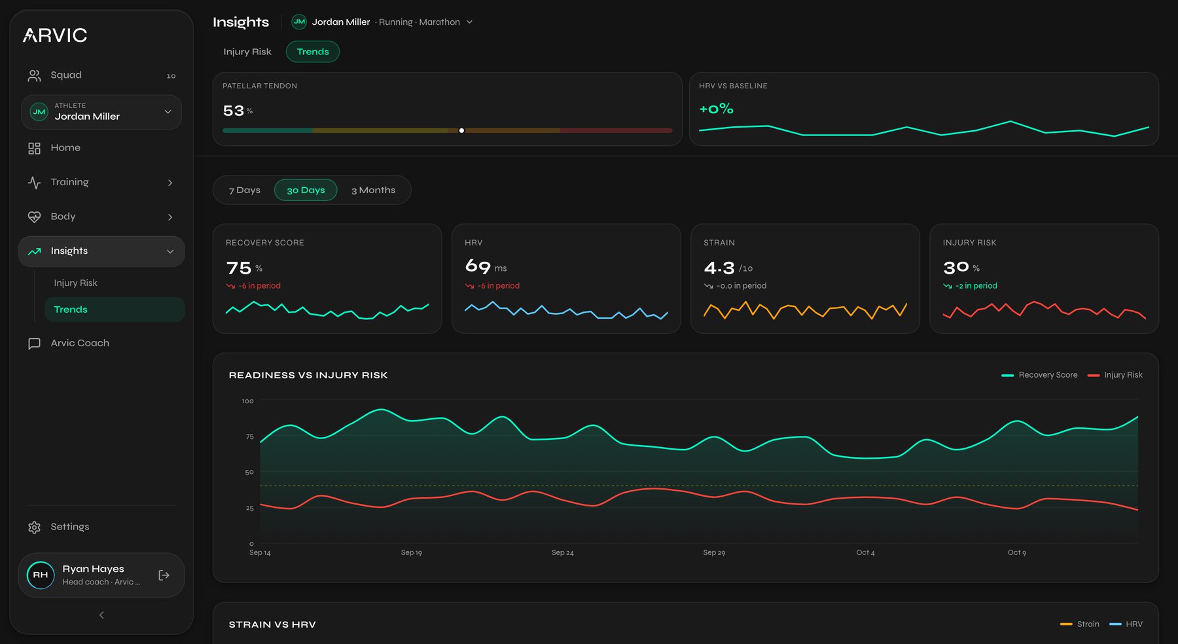Click the ARVIC logo
1178x644 pixels.
pos(55,35)
